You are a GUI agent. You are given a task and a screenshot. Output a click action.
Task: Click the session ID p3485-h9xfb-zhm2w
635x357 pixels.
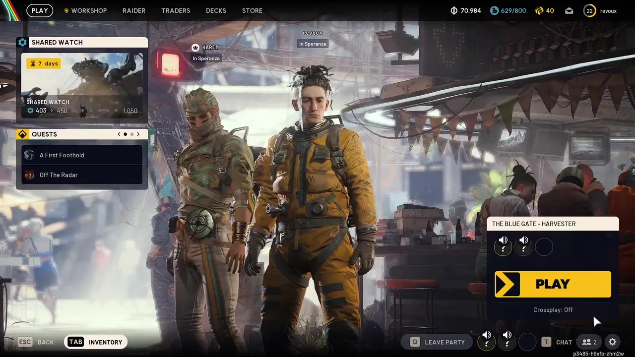tap(598, 354)
